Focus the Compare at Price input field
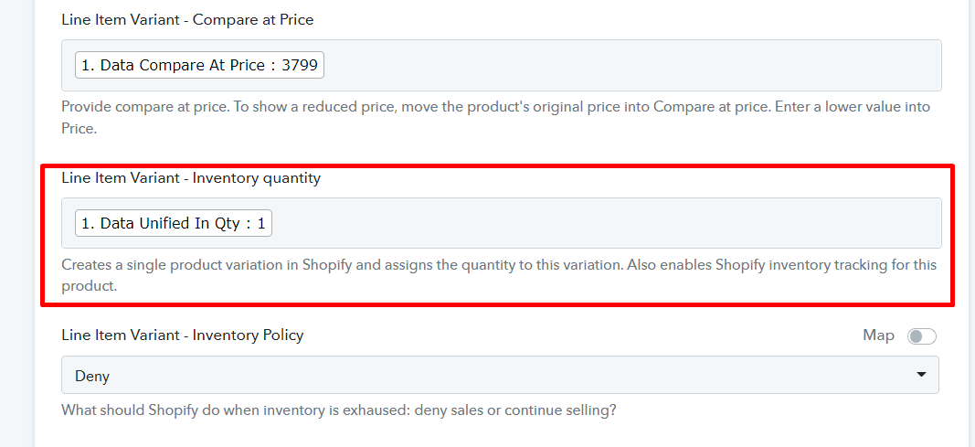Viewport: 975px width, 447px height. point(501,65)
